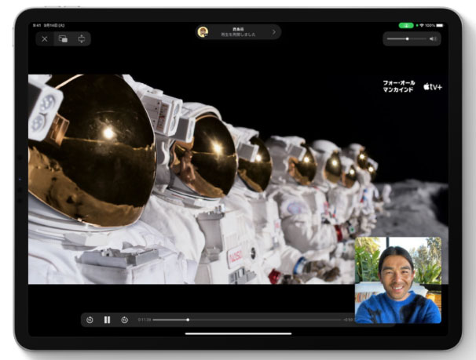The width and height of the screenshot is (476, 360).
Task: Adjust the volume slider handle
Action: 407,38
